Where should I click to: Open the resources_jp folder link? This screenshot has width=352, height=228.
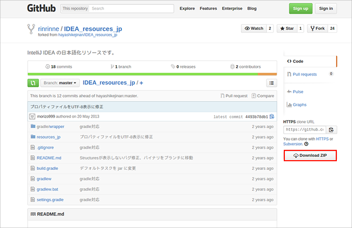(49, 137)
